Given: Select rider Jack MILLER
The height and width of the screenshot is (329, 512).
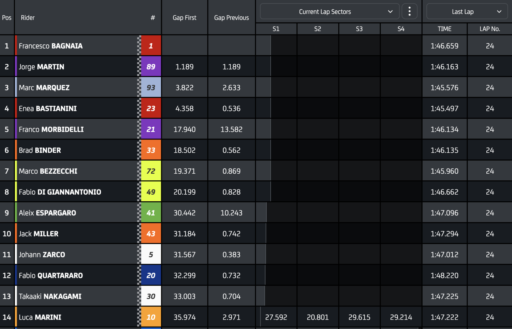Looking at the screenshot, I should pos(39,234).
